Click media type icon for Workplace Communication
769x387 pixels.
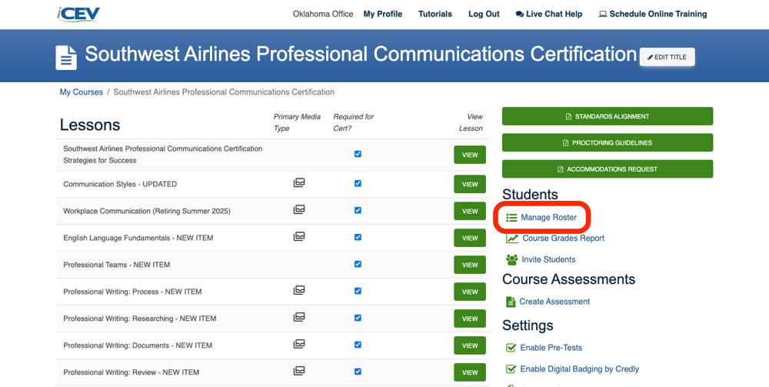point(298,210)
